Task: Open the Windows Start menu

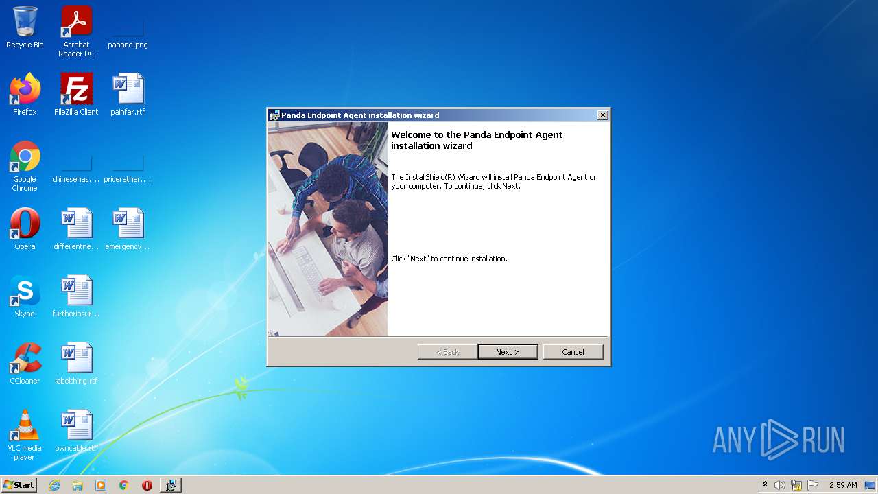Action: [x=19, y=484]
